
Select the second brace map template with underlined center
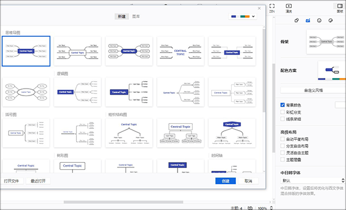77,133
